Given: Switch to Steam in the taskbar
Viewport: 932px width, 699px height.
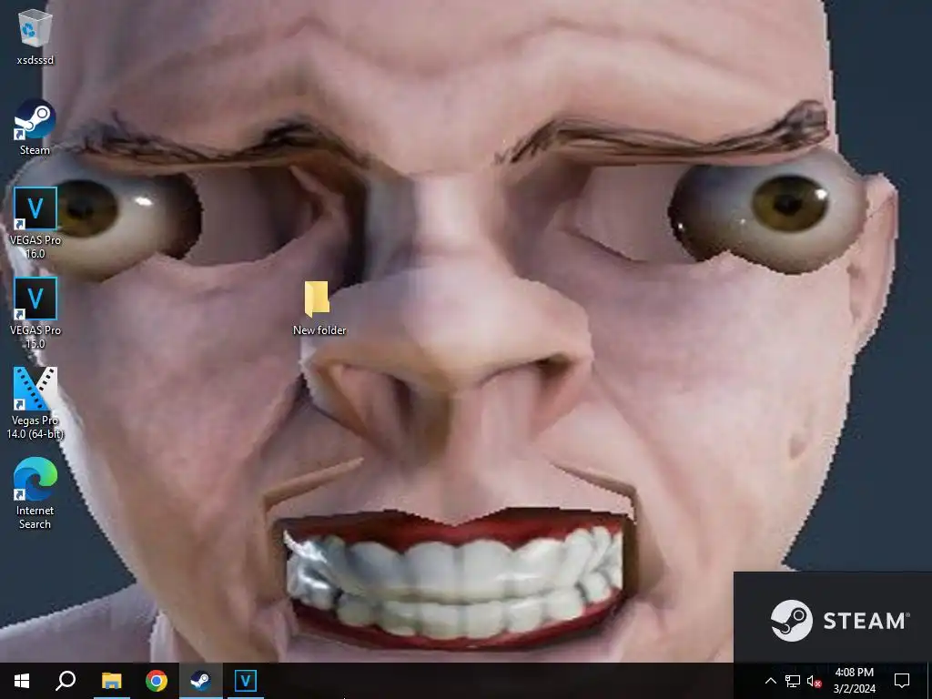Looking at the screenshot, I should [201, 681].
